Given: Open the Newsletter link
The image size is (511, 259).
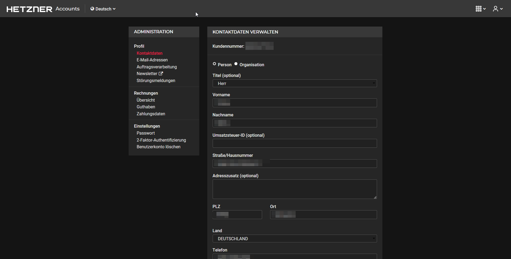Looking at the screenshot, I should pos(147,73).
